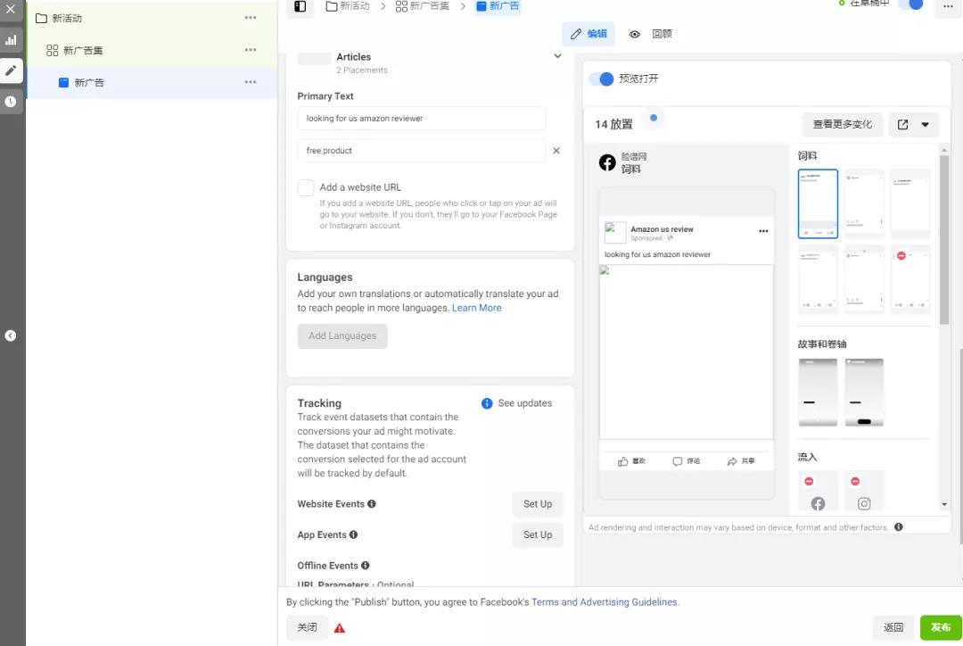963x646 pixels.
Task: Go to 新广告 breadcrumb
Action: 498,6
